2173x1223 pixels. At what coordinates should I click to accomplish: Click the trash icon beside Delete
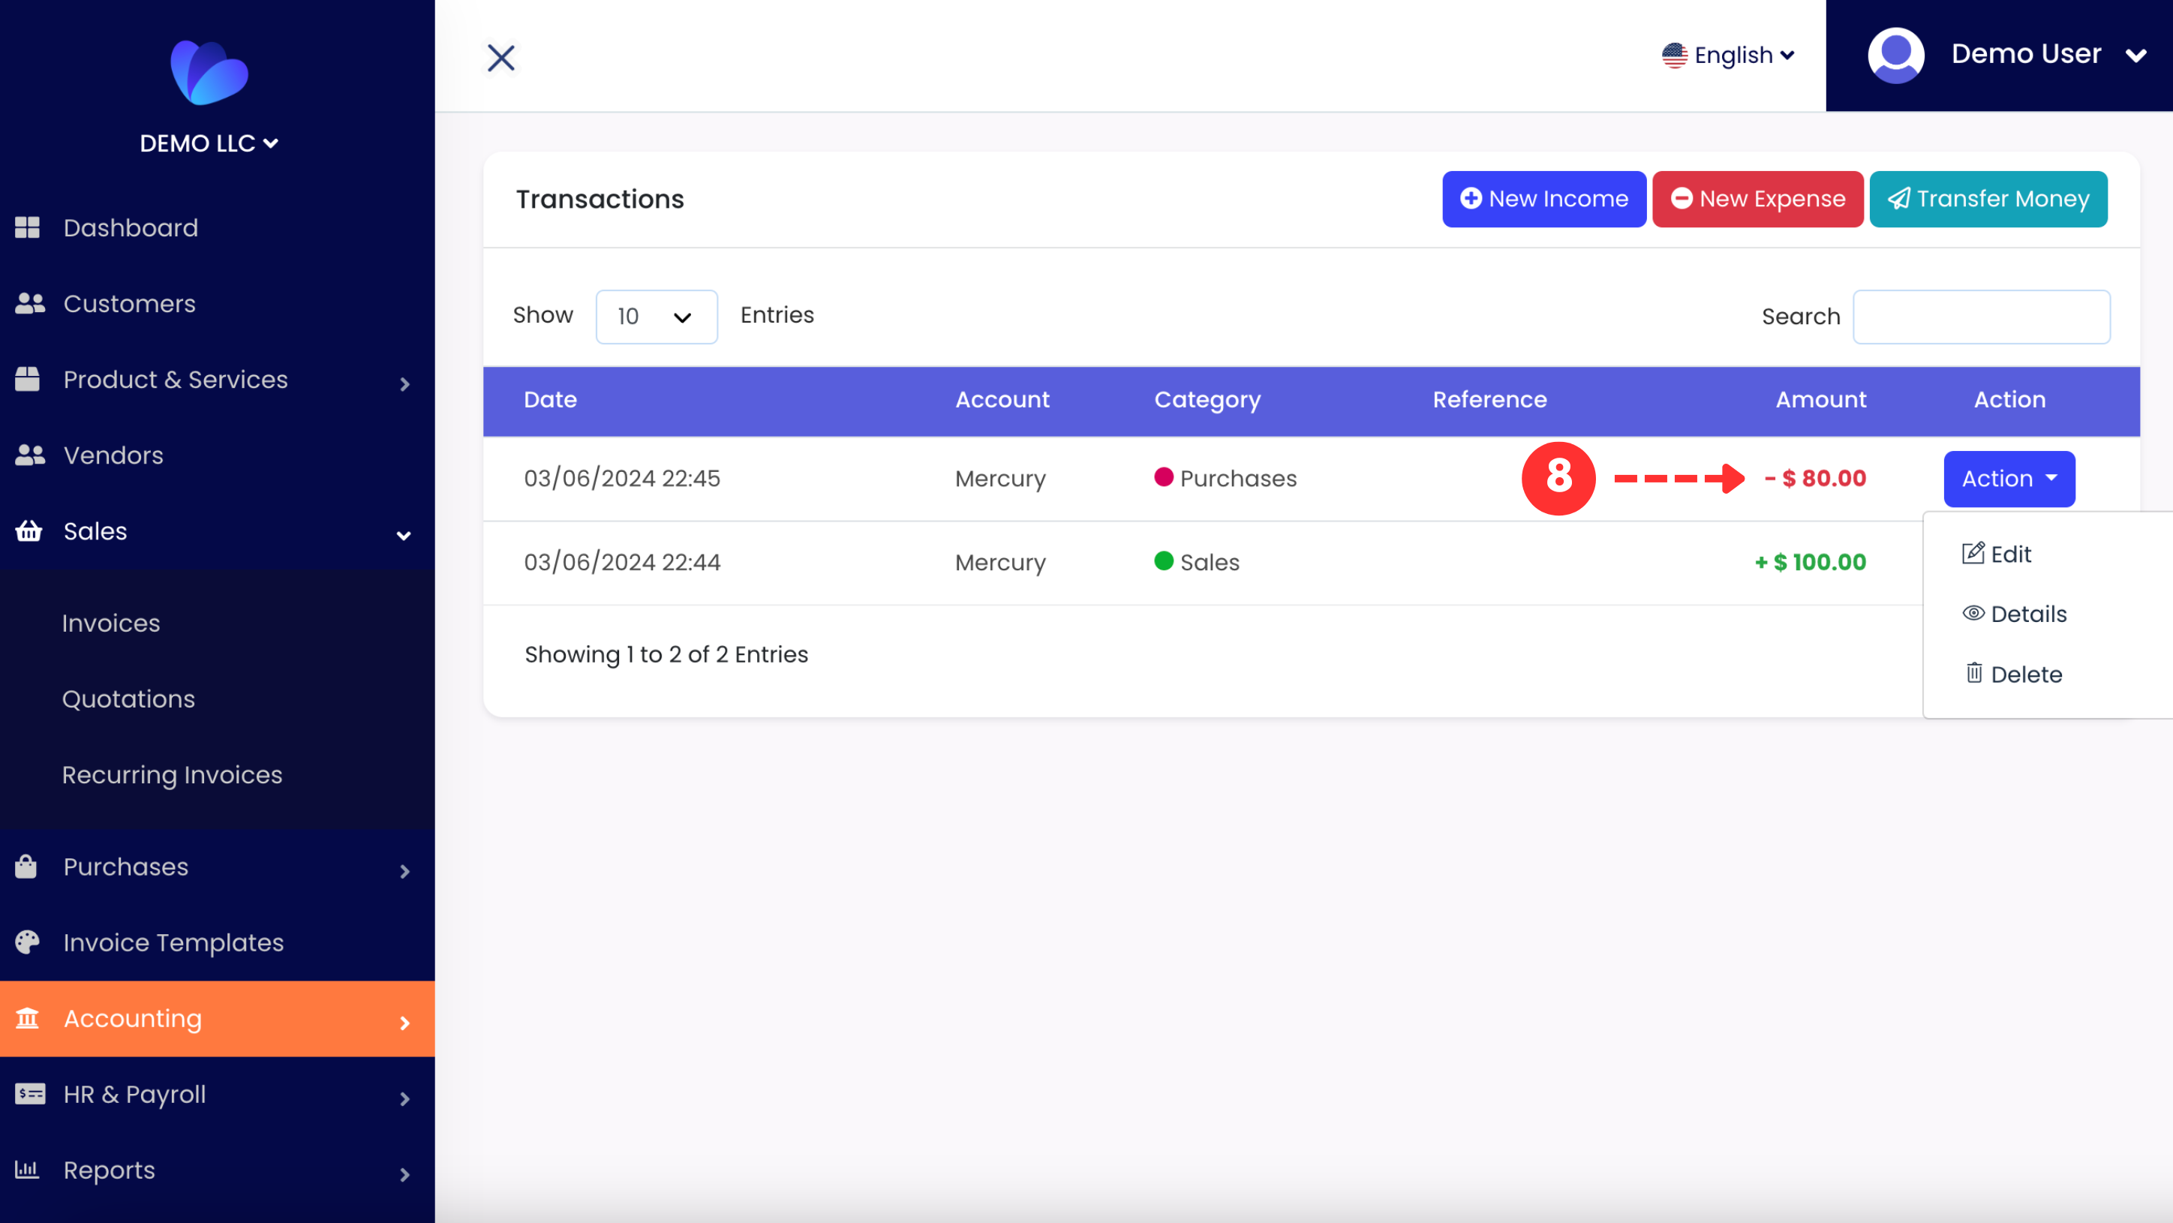point(1974,673)
